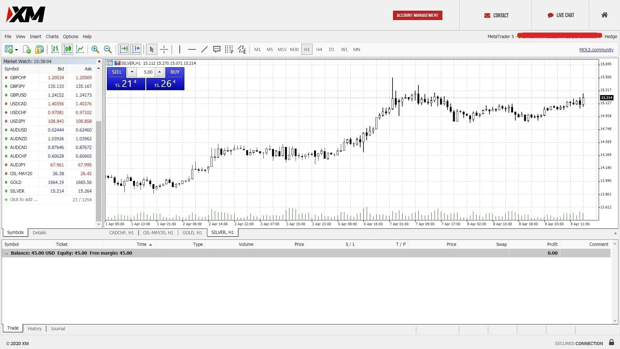Activate the cursor selection mode

pos(151,49)
